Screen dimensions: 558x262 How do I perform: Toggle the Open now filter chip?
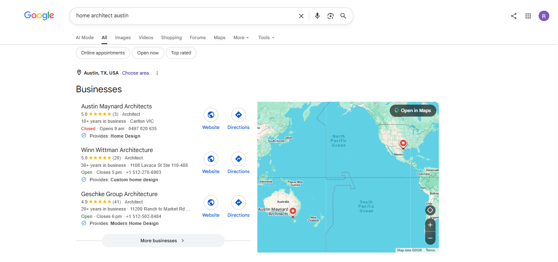click(x=148, y=53)
